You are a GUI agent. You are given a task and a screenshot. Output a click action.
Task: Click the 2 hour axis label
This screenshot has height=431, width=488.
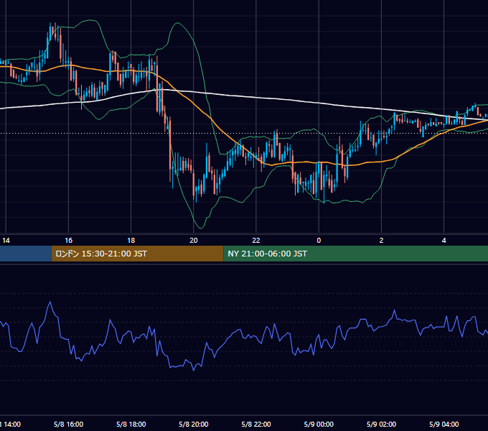(x=381, y=241)
